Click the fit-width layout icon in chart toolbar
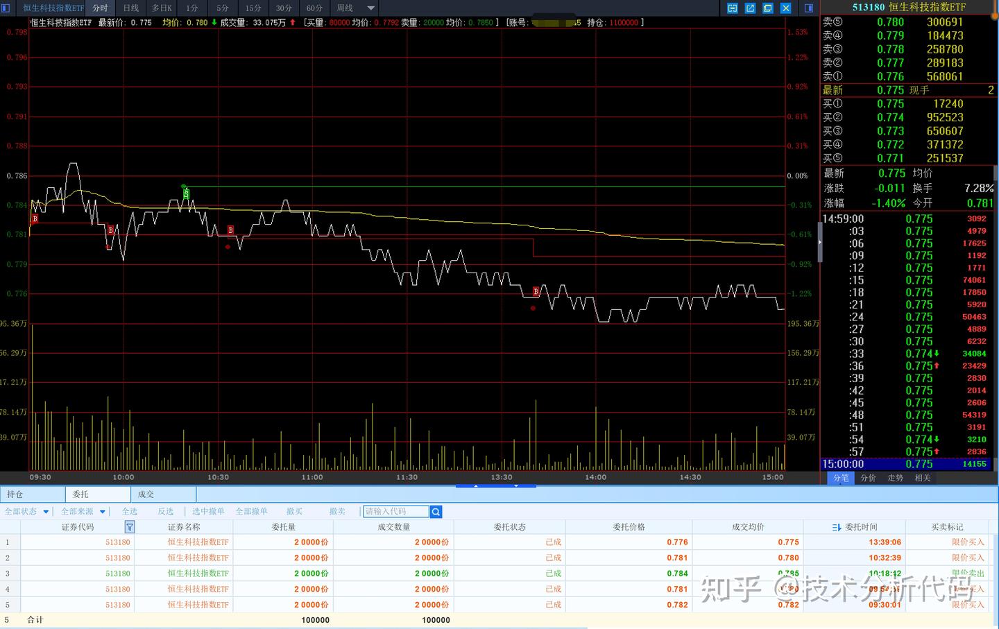The width and height of the screenshot is (999, 629). [733, 8]
